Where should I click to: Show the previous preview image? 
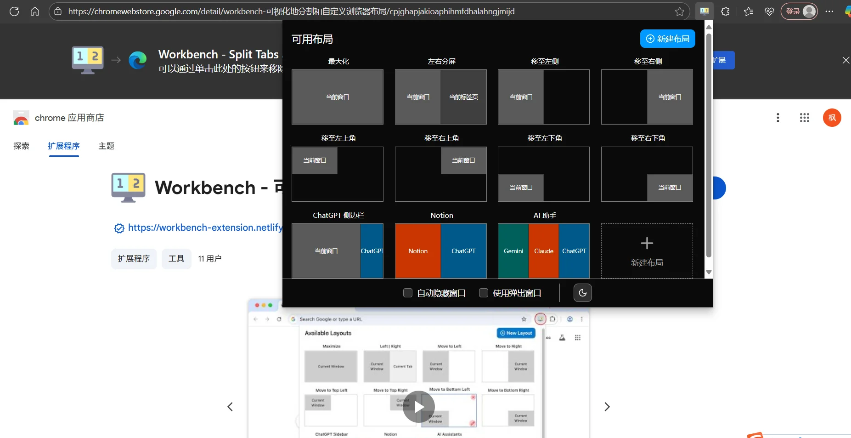230,407
